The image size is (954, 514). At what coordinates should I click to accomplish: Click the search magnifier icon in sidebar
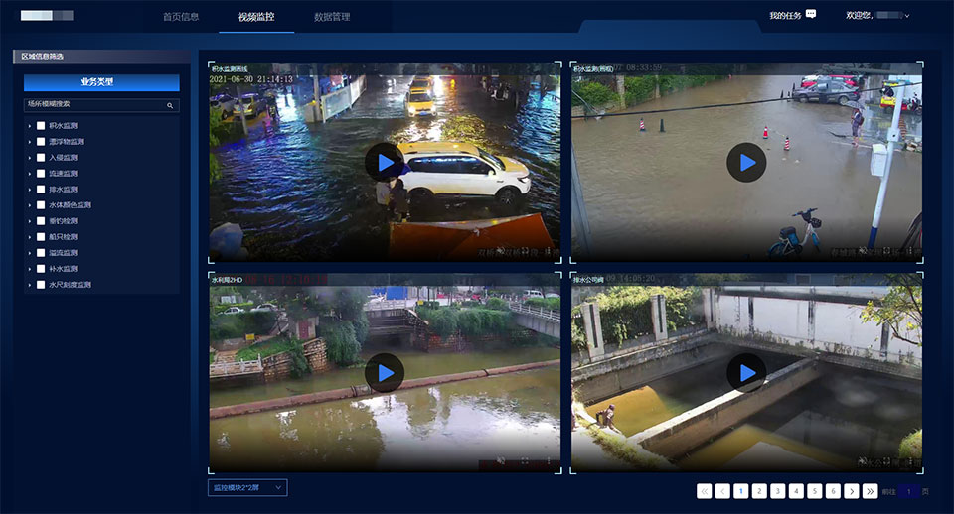pyautogui.click(x=170, y=105)
